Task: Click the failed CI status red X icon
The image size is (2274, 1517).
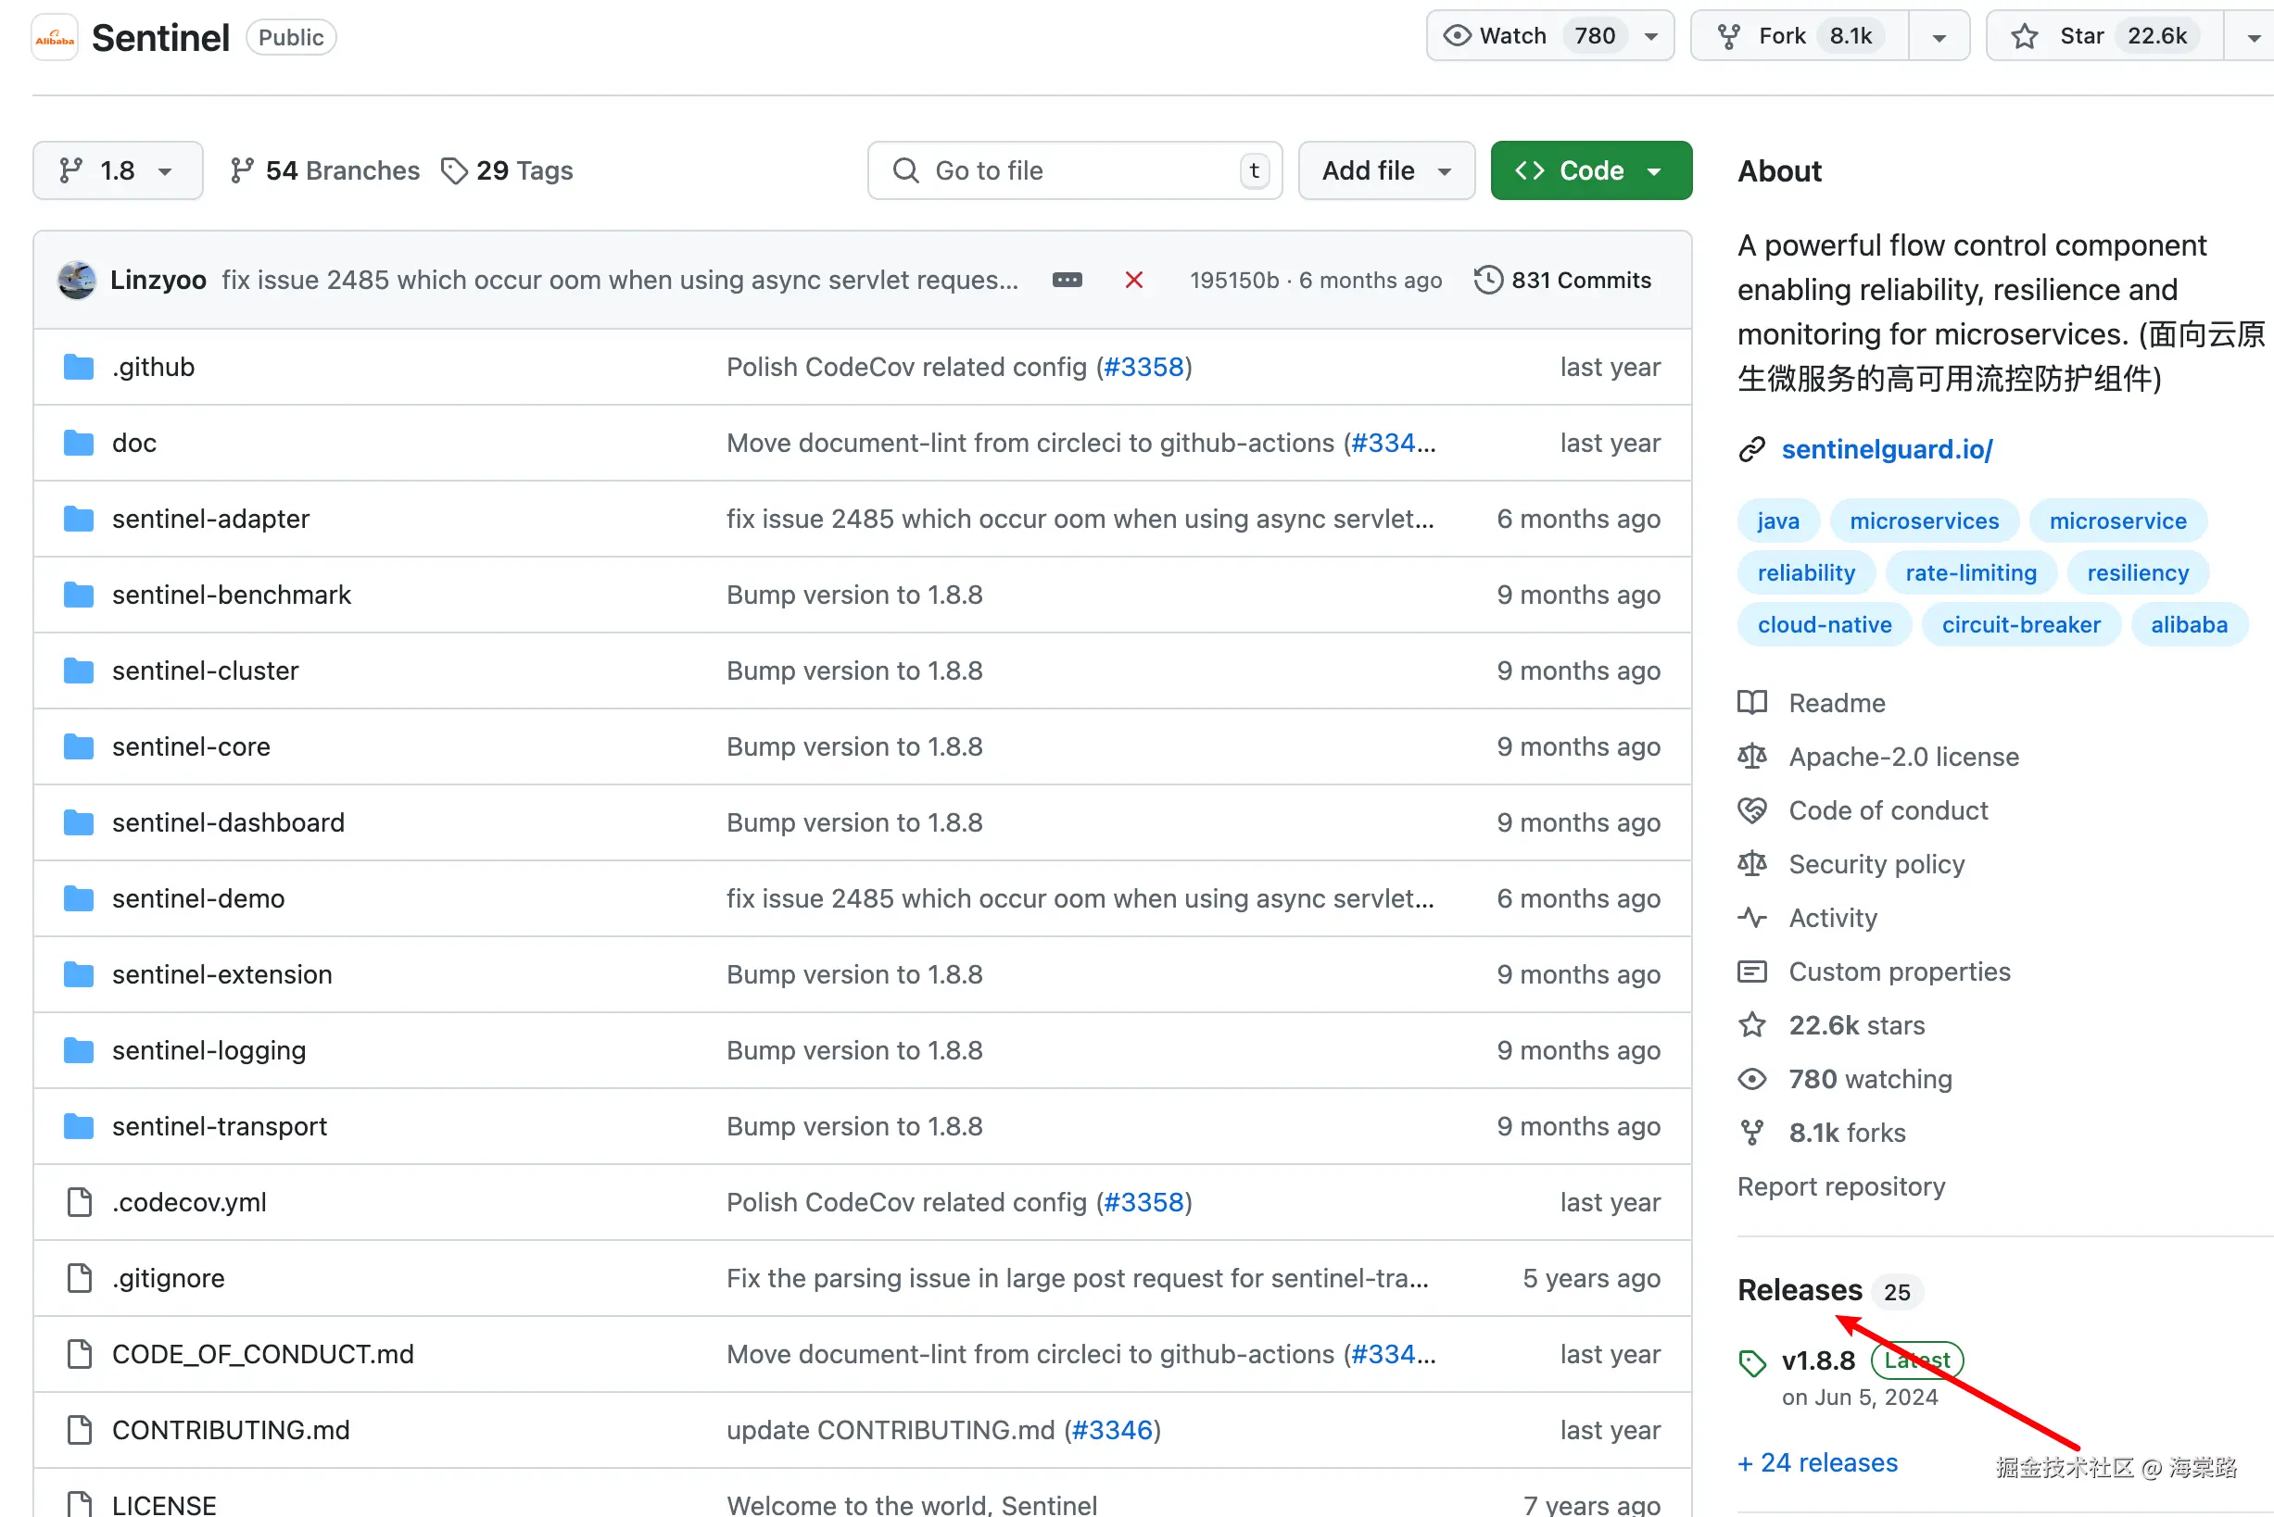Action: (x=1133, y=281)
